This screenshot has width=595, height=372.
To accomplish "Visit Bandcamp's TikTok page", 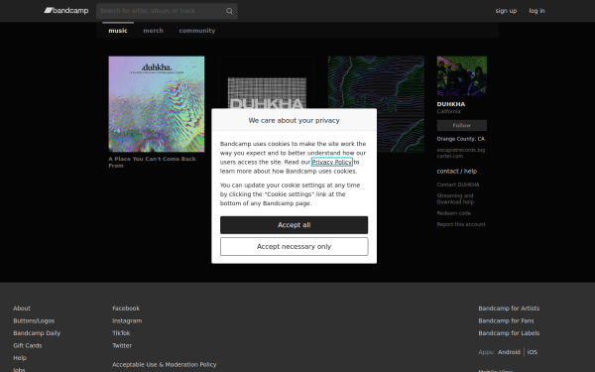I will [x=121, y=333].
